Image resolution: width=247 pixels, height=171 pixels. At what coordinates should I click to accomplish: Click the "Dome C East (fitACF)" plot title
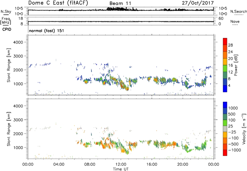58,3
